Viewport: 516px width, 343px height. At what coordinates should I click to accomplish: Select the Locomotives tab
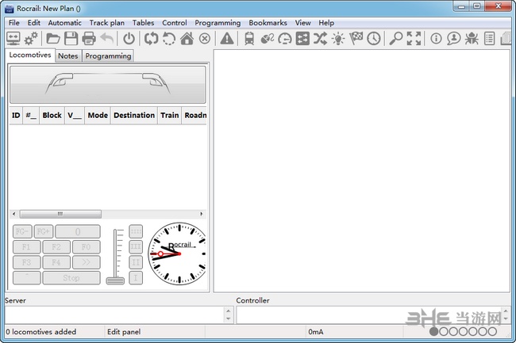pos(30,55)
